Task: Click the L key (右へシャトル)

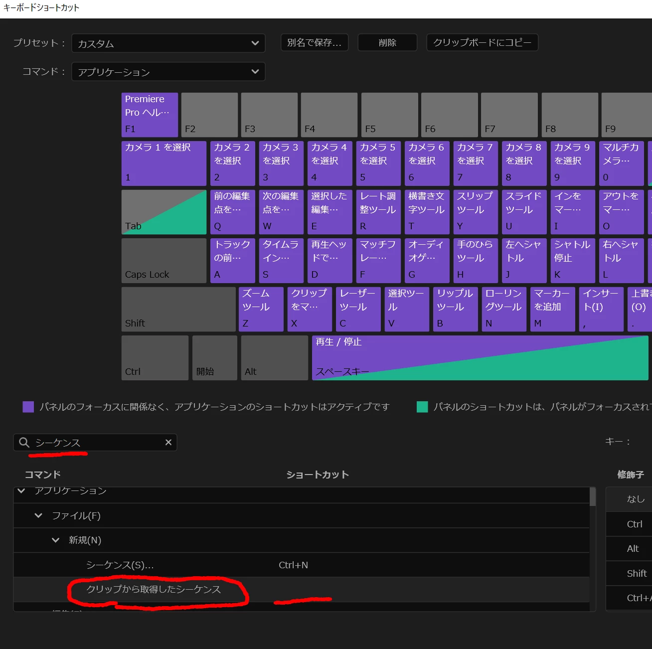Action: pos(622,260)
